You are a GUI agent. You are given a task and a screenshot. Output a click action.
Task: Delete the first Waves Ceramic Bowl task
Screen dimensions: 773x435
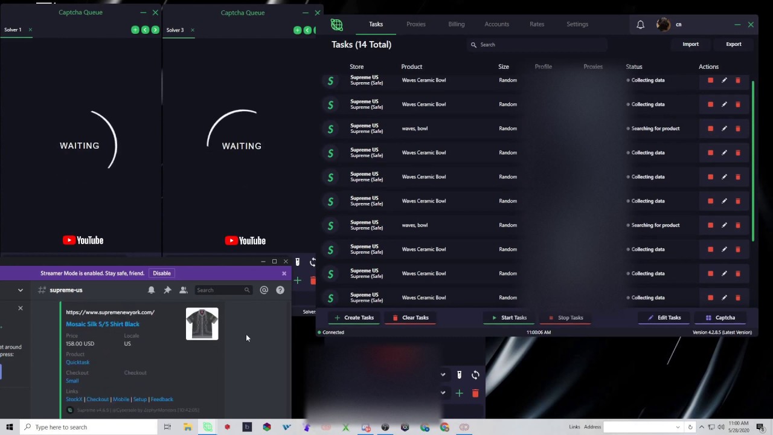click(737, 80)
